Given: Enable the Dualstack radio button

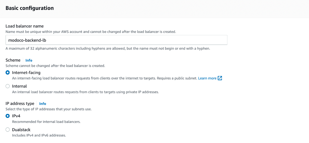Looking at the screenshot, I should 7,130.
